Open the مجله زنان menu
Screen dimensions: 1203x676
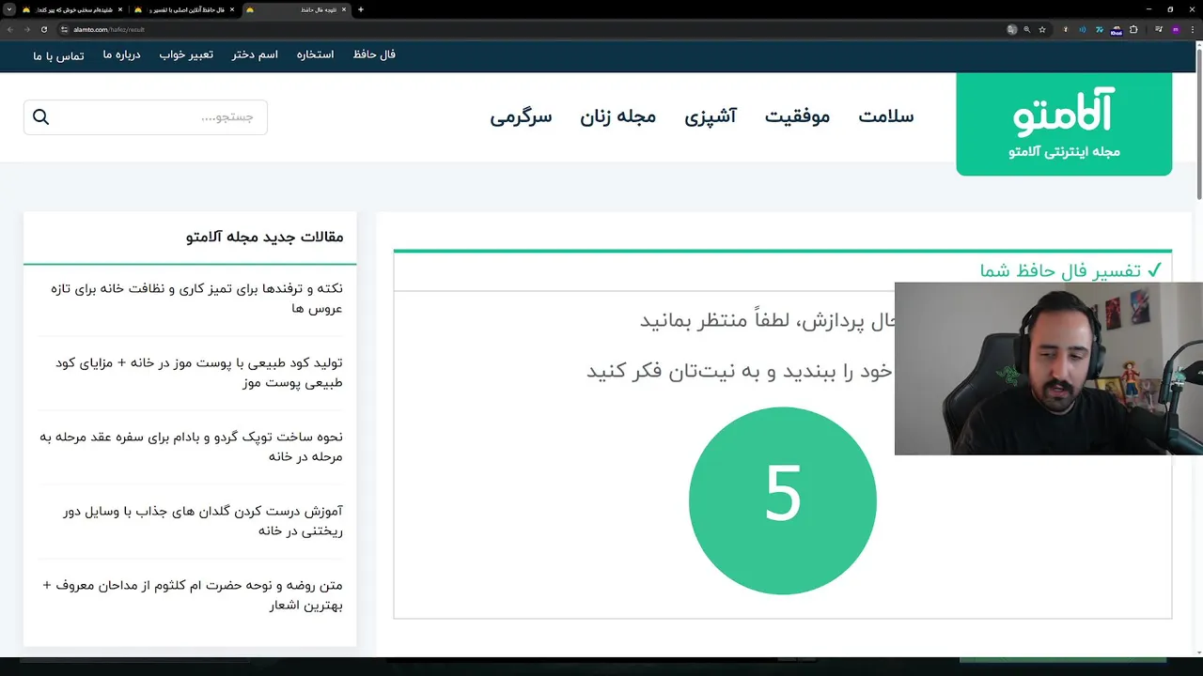click(x=617, y=116)
